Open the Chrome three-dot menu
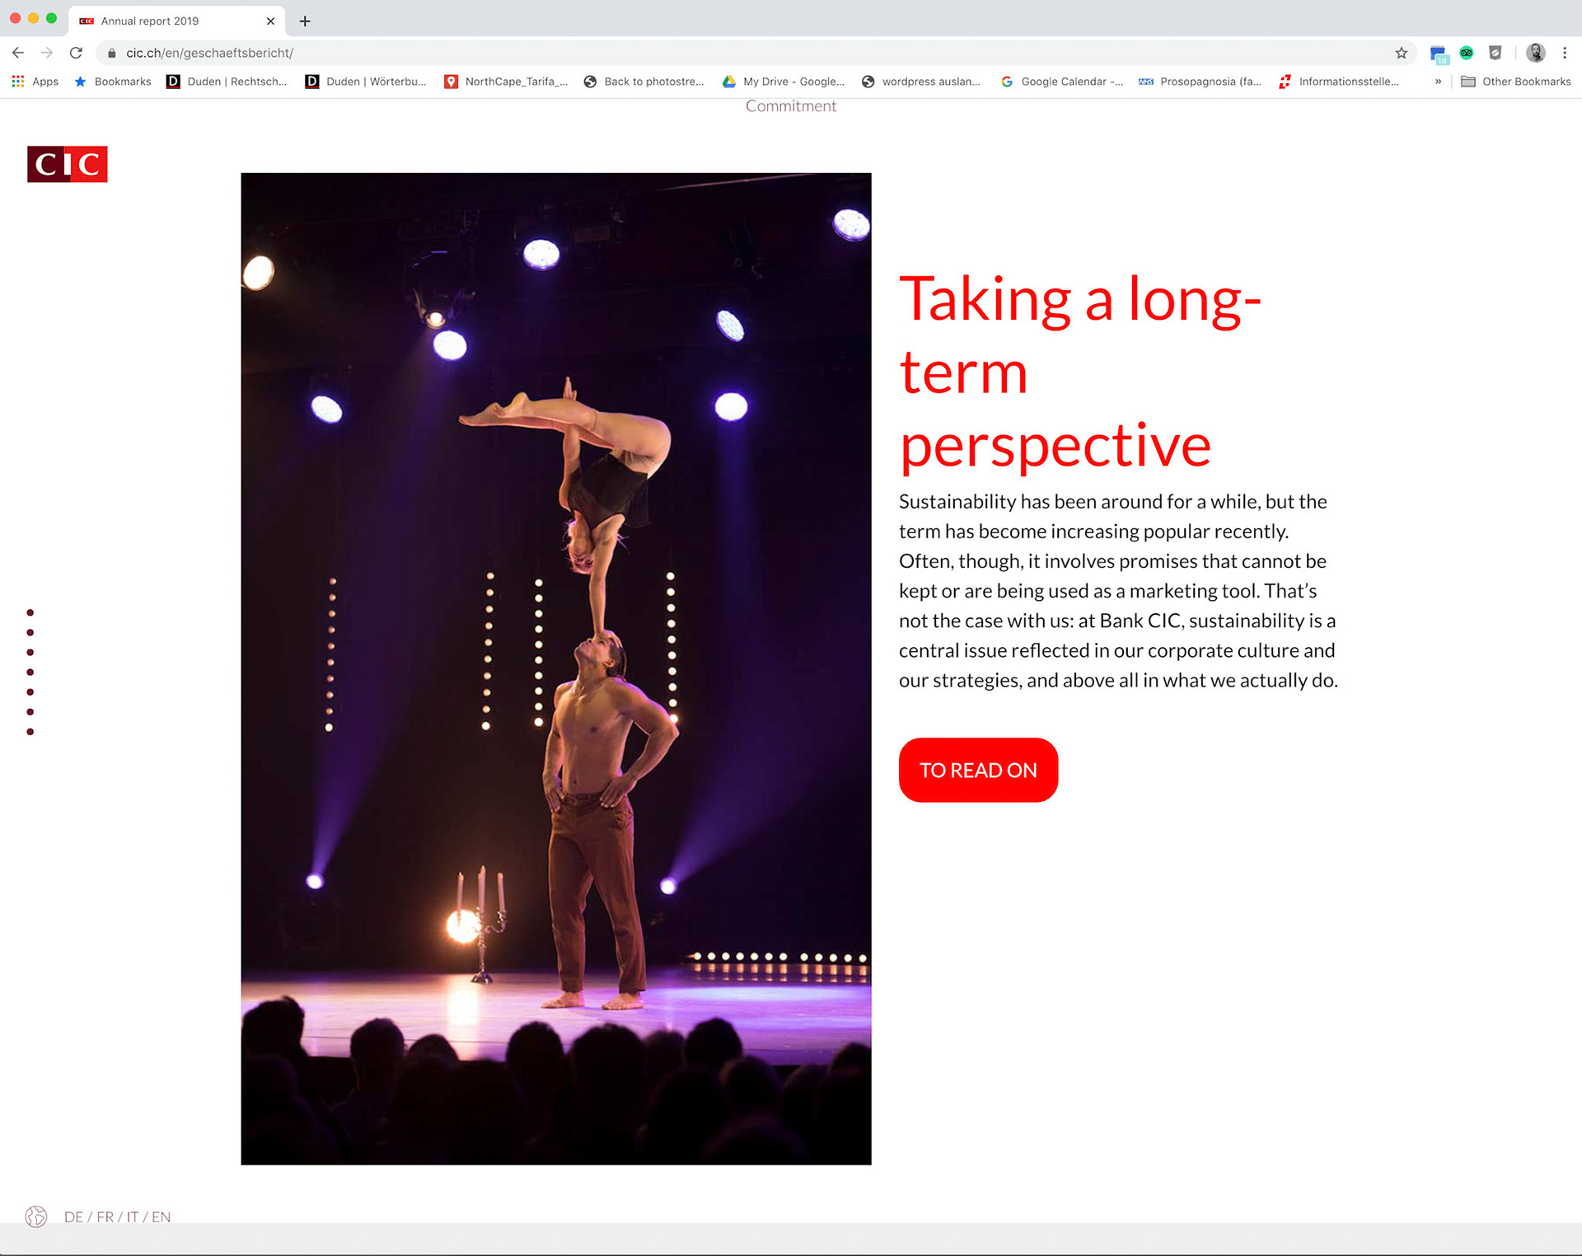This screenshot has width=1582, height=1256. pyautogui.click(x=1564, y=53)
